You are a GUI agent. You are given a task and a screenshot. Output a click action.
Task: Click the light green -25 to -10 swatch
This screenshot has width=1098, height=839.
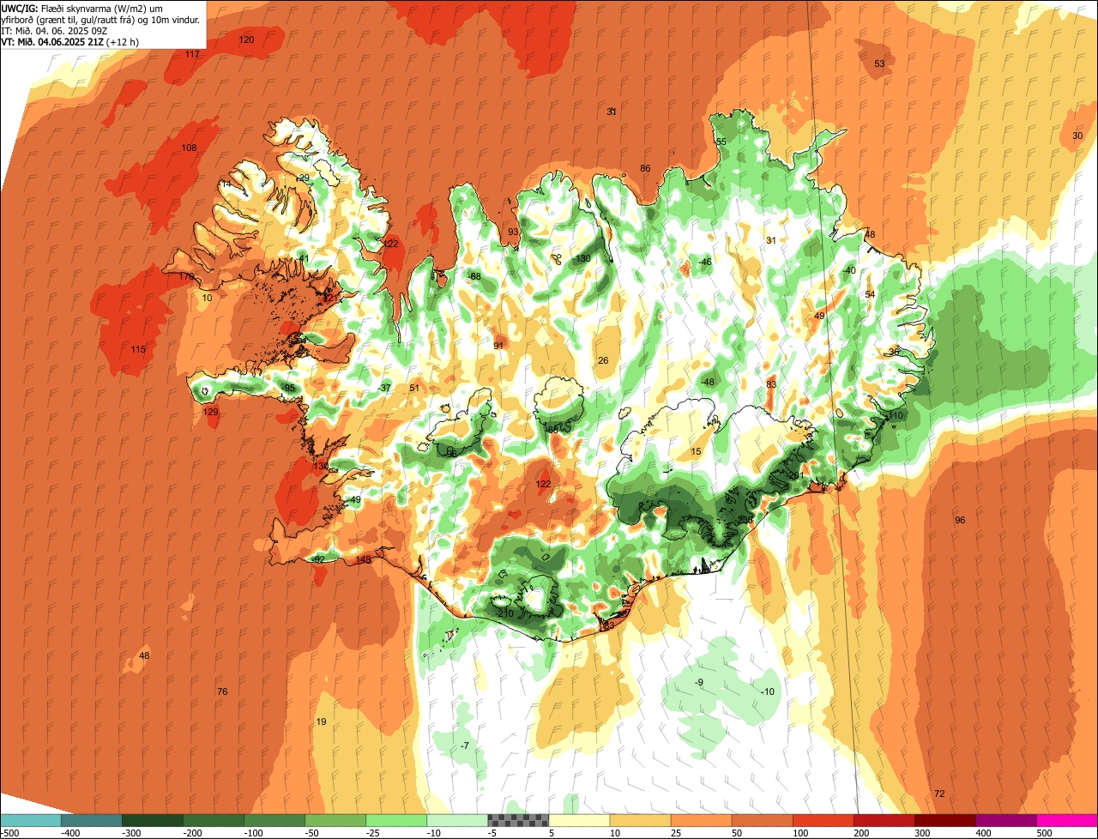tap(396, 820)
